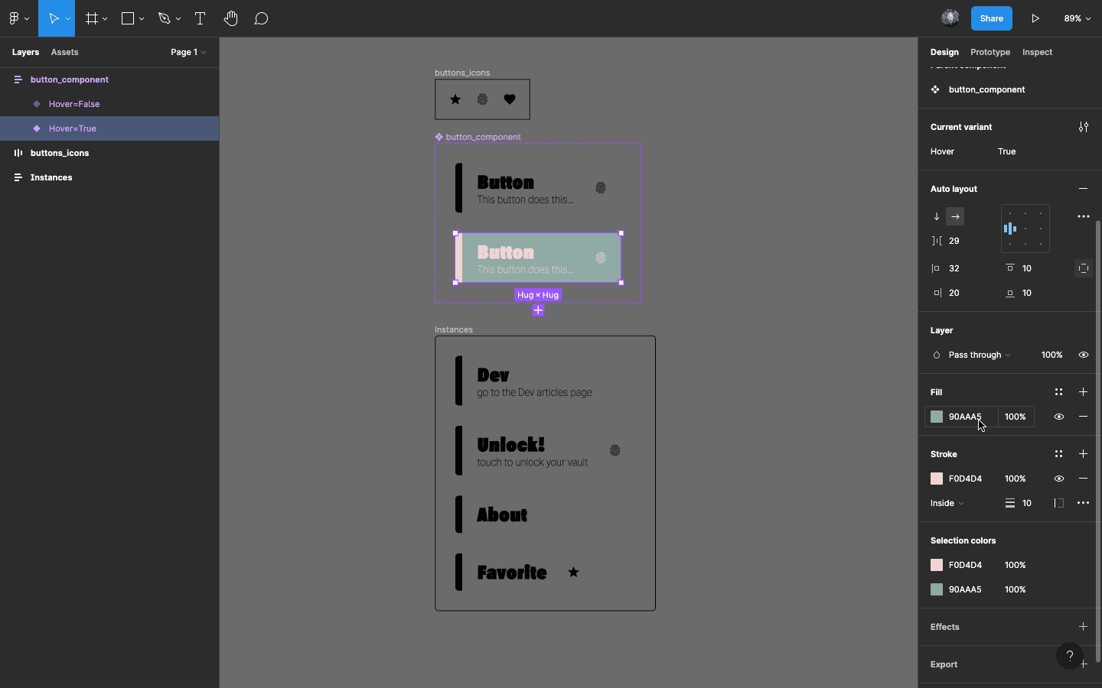Switch to the Assets tab

64,52
